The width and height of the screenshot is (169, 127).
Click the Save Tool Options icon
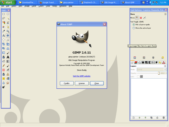135,58
